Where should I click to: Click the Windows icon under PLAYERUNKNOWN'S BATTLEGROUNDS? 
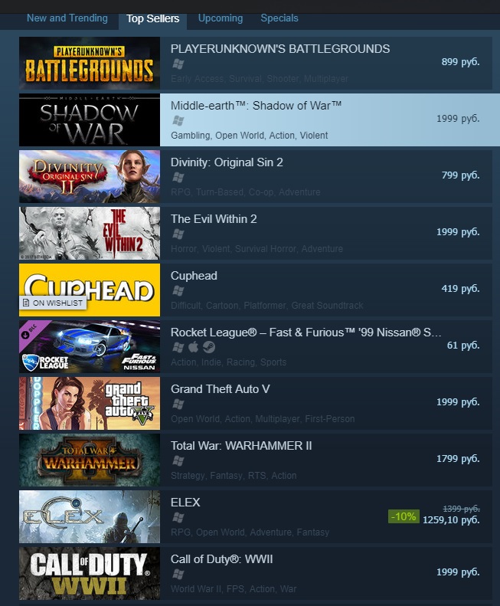click(x=178, y=64)
